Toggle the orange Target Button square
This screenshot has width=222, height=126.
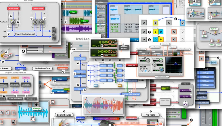tap(182, 53)
